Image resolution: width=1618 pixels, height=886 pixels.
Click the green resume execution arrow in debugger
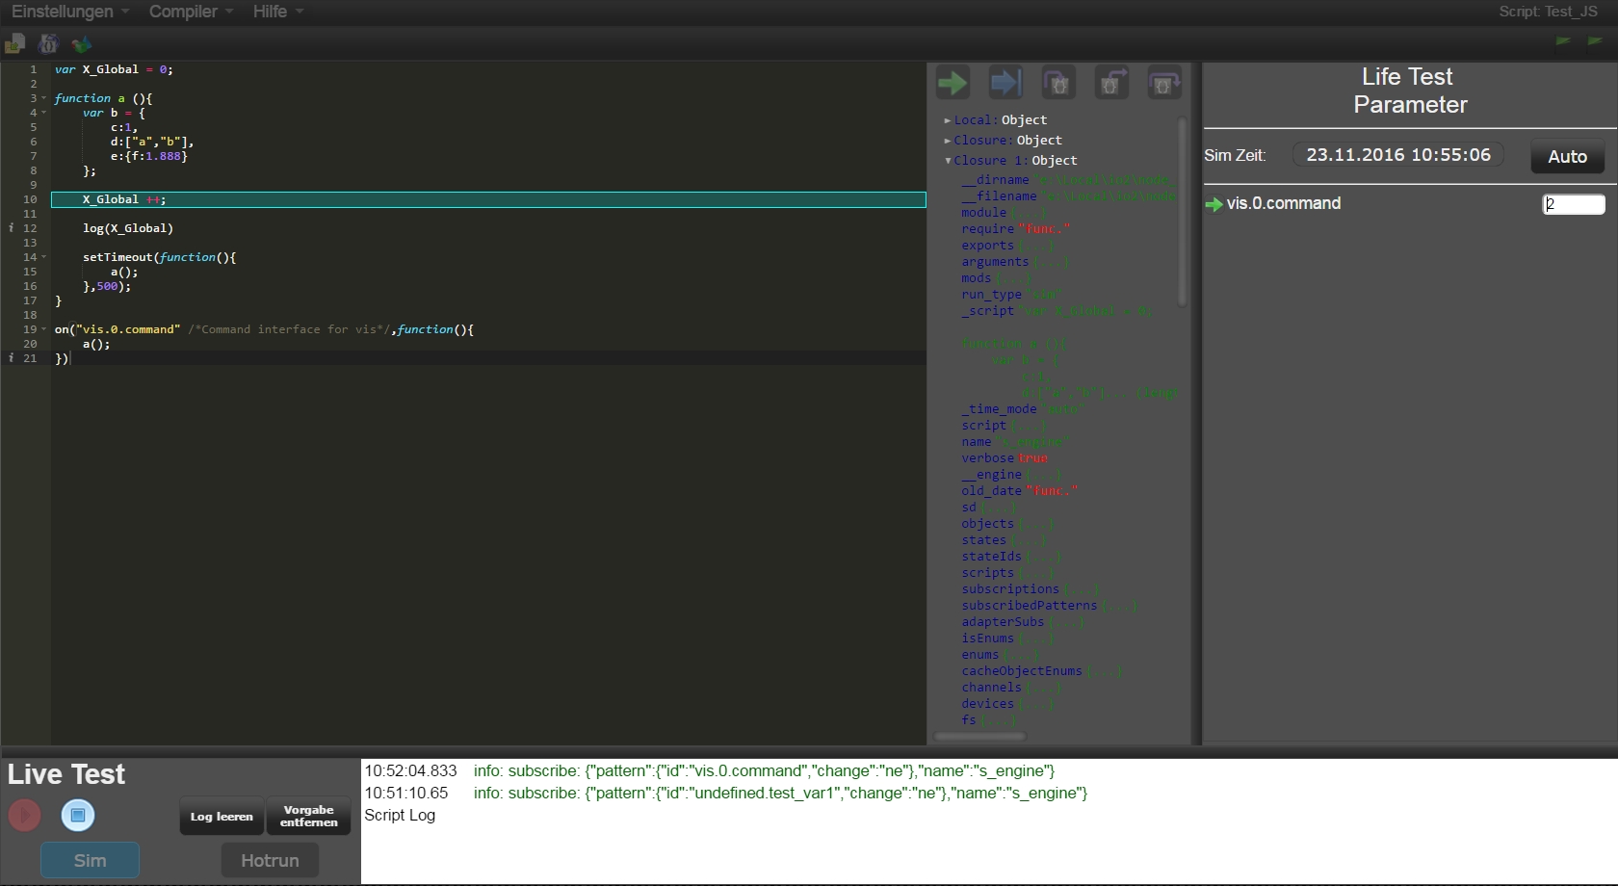click(x=953, y=84)
